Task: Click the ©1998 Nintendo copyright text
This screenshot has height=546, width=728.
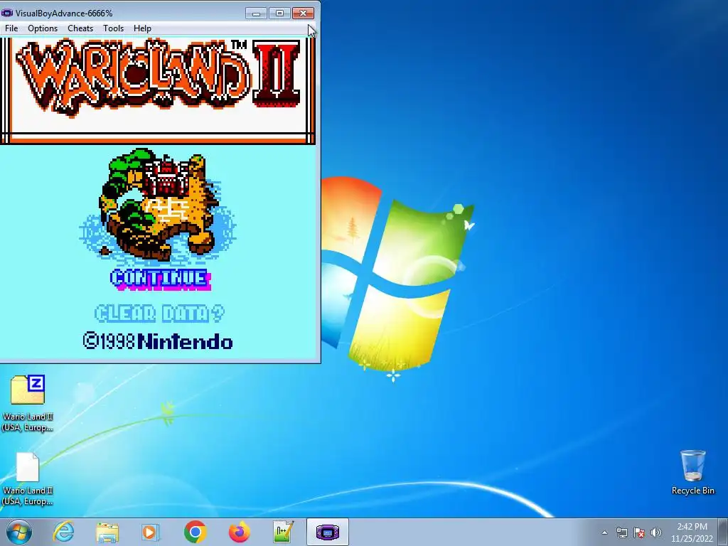Action: coord(158,342)
